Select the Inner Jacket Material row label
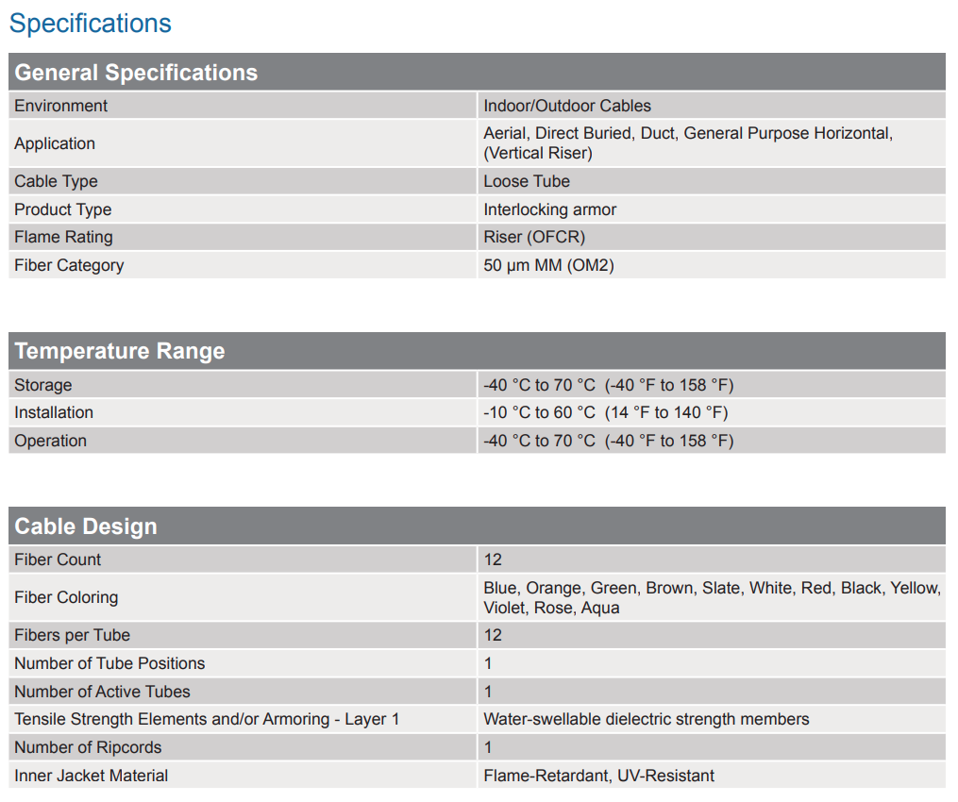 click(92, 776)
